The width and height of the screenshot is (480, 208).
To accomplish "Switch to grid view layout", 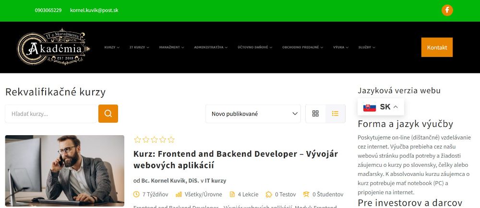I will [315, 114].
